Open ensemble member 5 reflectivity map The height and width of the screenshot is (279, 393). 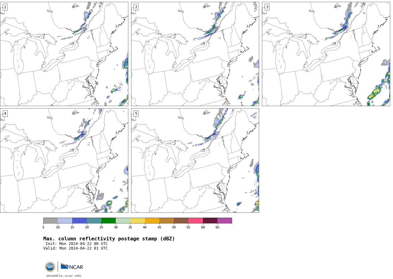point(195,160)
